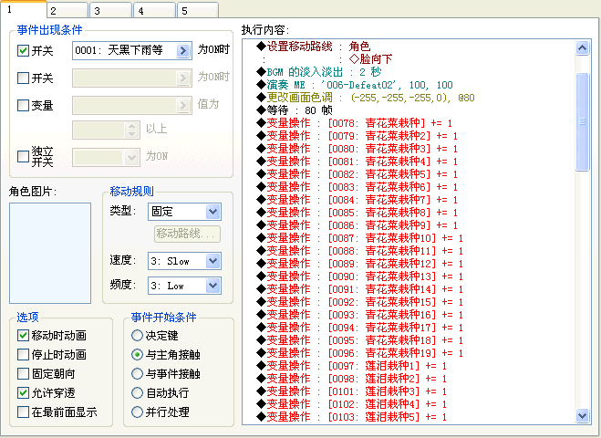Toggle the 固定朝向 option
The image size is (601, 438).
[x=23, y=373]
